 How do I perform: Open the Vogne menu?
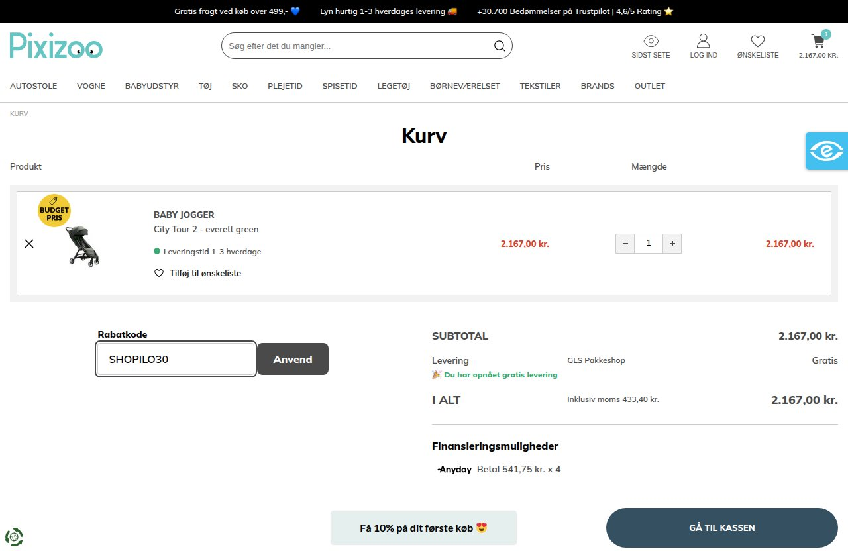[x=91, y=86]
